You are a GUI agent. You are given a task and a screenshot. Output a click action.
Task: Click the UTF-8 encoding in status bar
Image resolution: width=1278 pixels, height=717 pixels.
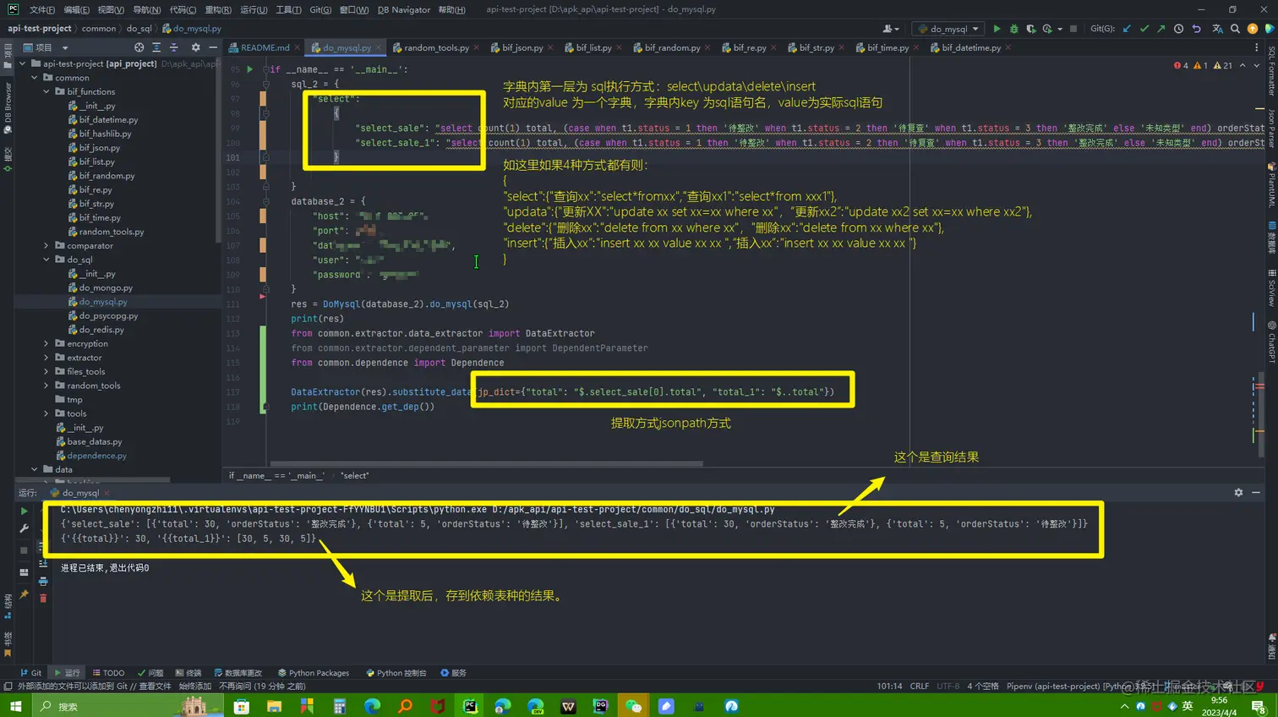(948, 686)
